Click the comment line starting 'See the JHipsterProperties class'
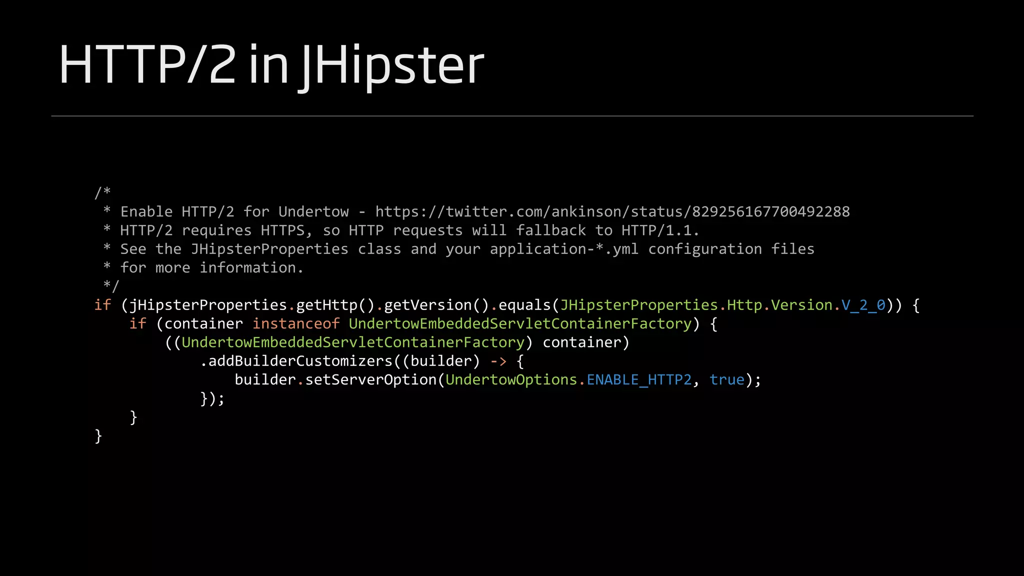 459,249
